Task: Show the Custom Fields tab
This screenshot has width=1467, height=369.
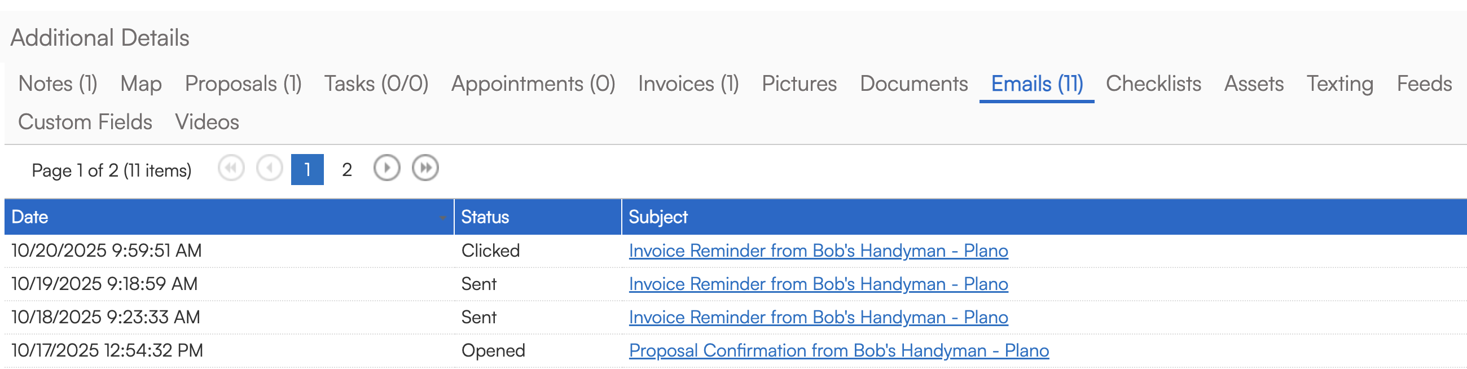Action: click(x=85, y=122)
